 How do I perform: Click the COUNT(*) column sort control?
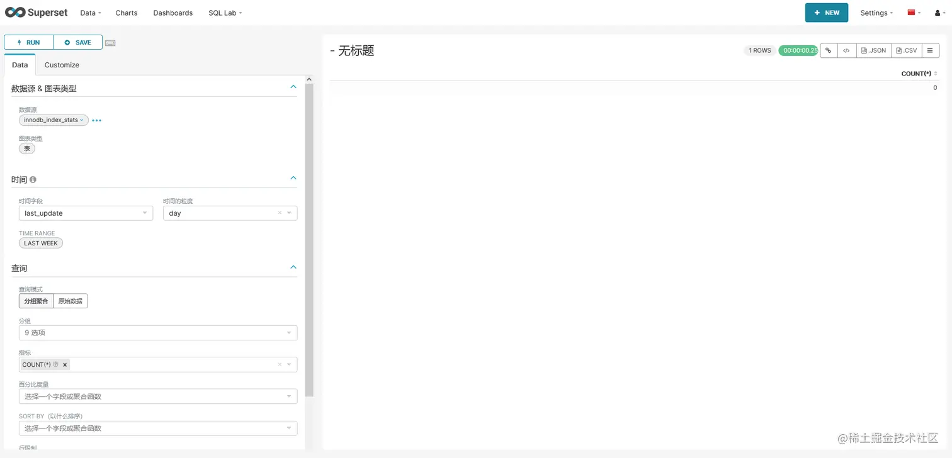click(936, 74)
